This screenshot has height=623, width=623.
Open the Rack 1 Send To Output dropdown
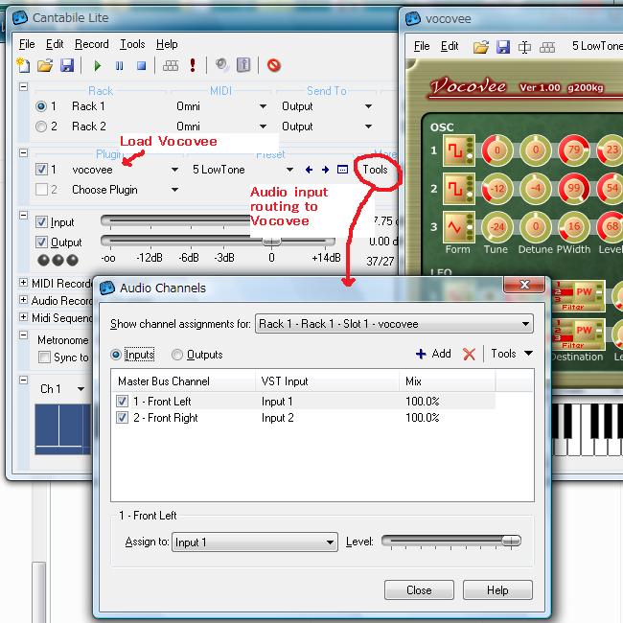pos(368,106)
